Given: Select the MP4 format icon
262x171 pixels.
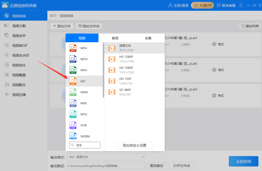Looking at the screenshot, I should (x=73, y=48).
